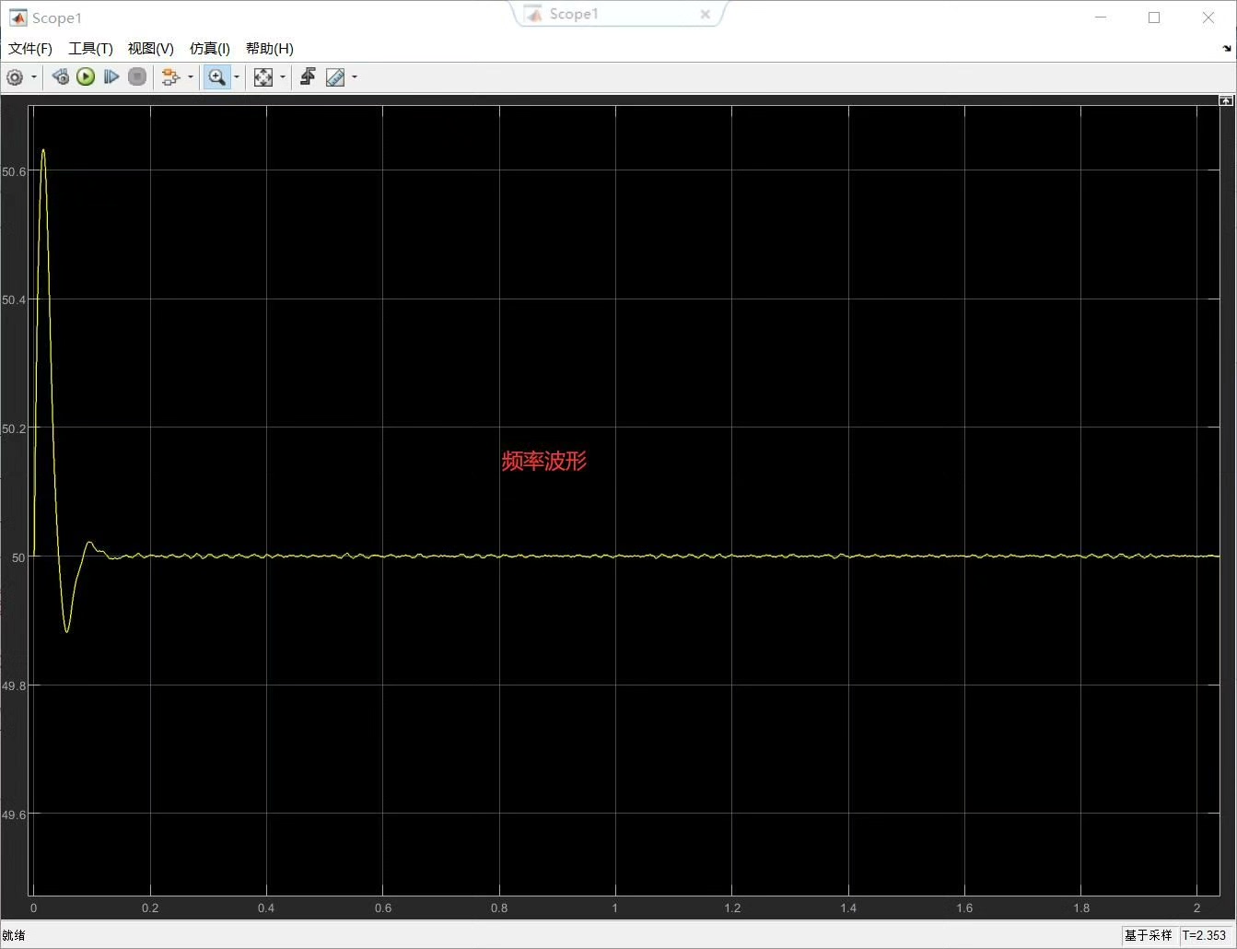Click the 50.6 y-axis label

click(x=14, y=171)
